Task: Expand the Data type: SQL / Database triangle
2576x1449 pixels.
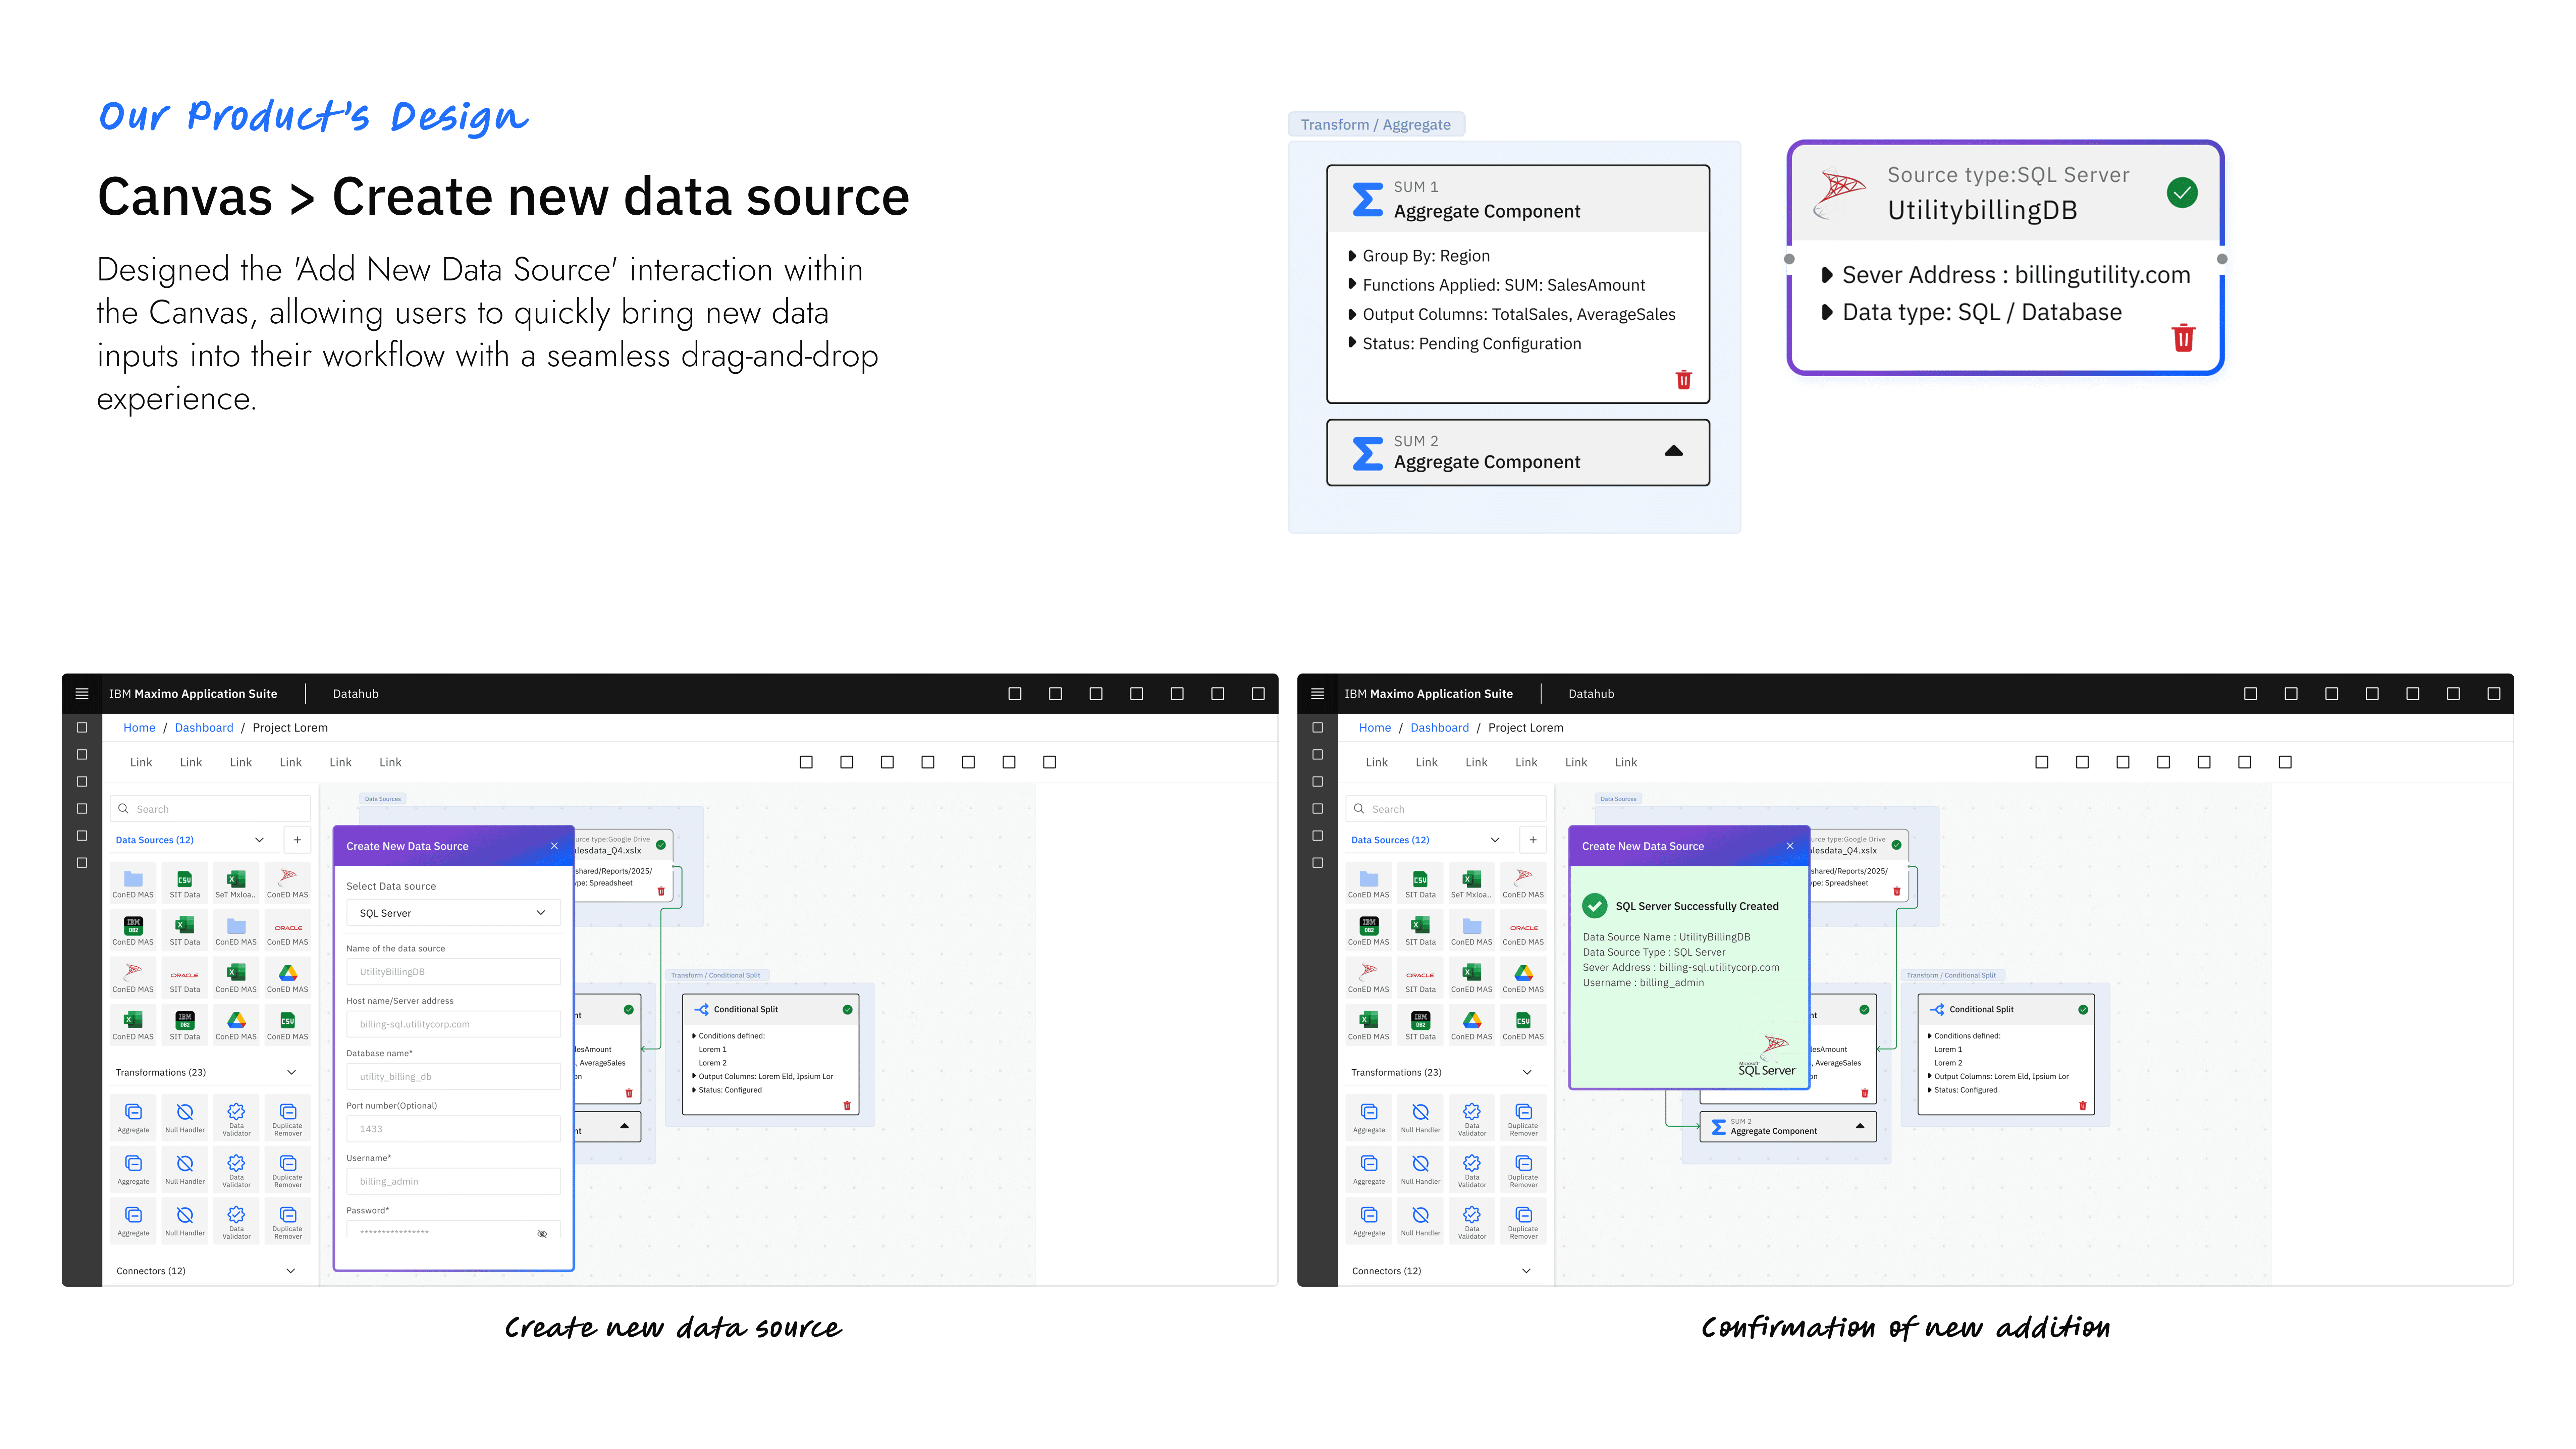Action: click(1827, 312)
